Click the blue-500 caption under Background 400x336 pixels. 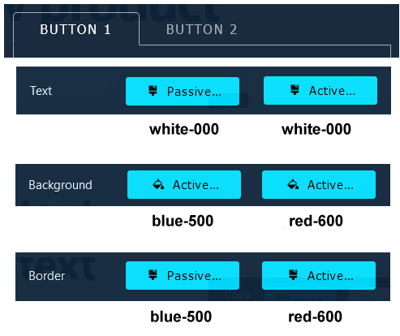183,221
